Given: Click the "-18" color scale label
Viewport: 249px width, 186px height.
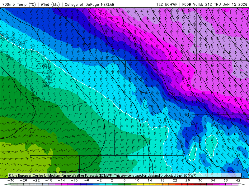Looking at the screenshot, I should (x=49, y=180).
